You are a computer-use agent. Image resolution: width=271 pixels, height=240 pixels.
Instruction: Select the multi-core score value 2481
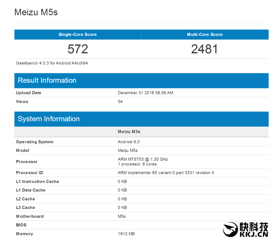[204, 49]
